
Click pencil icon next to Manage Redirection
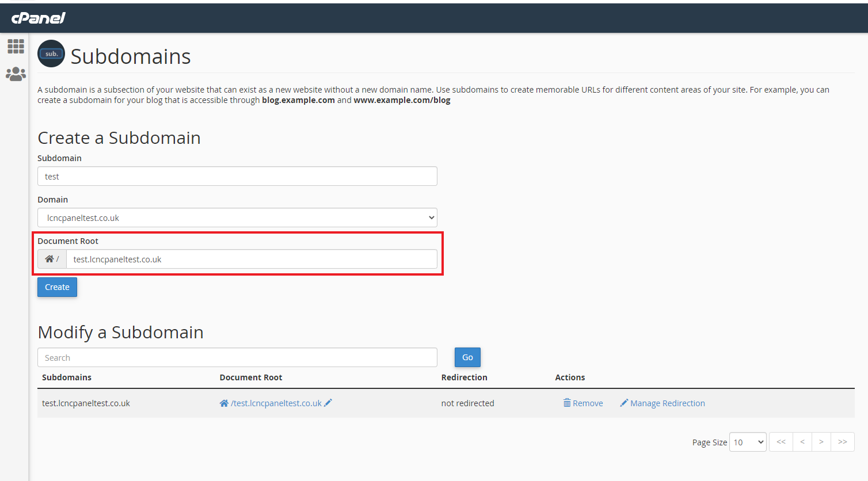(624, 403)
